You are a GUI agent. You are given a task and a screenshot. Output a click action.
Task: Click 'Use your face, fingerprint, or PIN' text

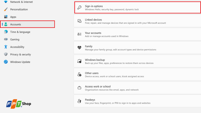[x=118, y=103]
